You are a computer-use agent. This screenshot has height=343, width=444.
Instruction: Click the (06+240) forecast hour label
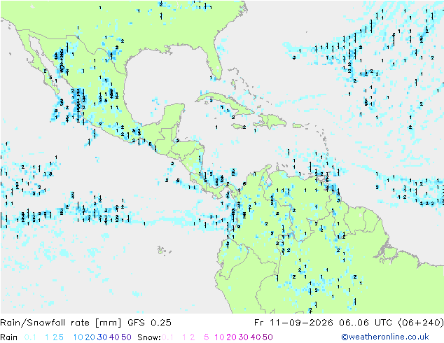tap(421, 322)
